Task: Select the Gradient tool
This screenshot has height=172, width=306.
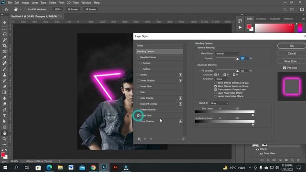Action: click(x=4, y=92)
